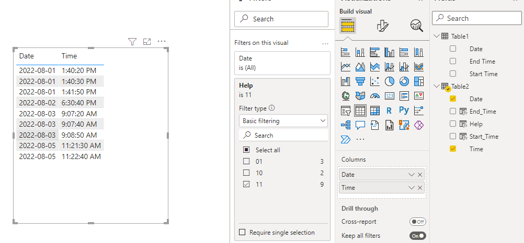Select the Decomposition tree visual
Screen dimensions: 524x243
click(x=345, y=125)
